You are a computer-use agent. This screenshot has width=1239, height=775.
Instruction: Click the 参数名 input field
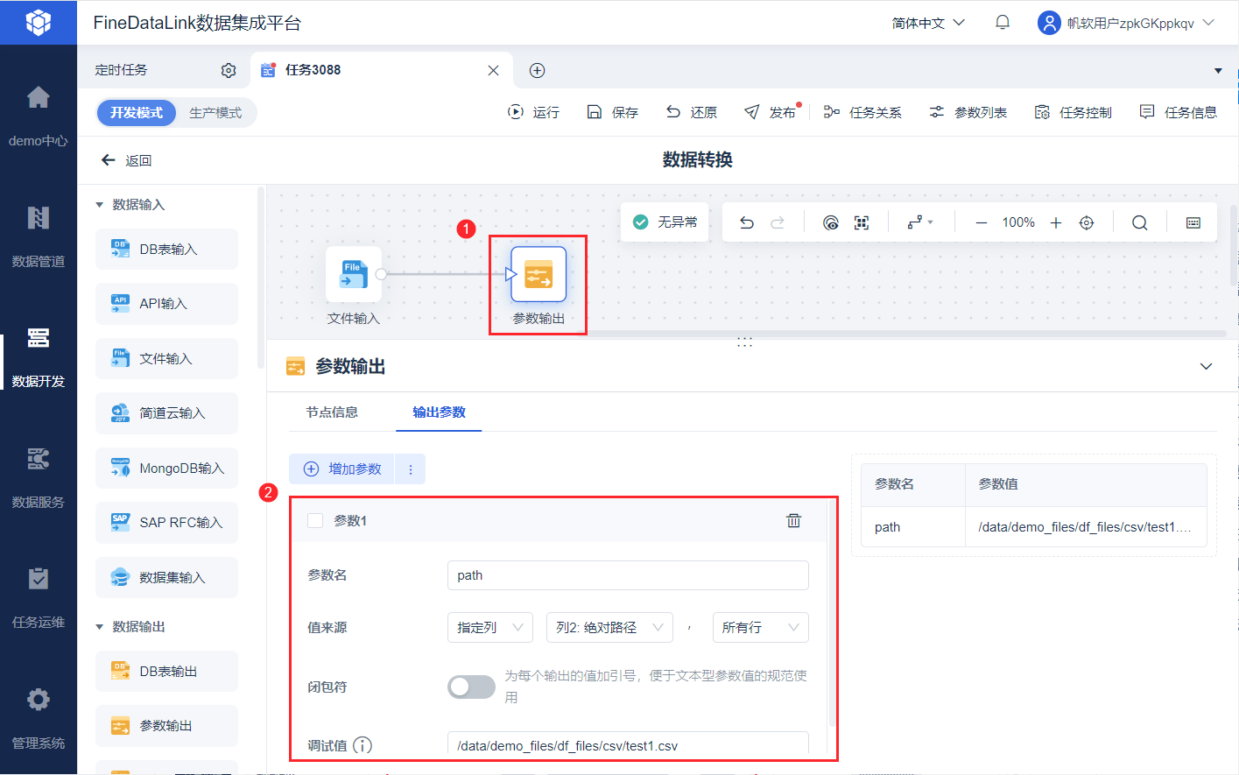tap(628, 575)
